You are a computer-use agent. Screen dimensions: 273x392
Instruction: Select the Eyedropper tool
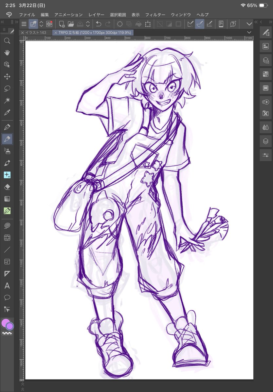tap(7, 113)
